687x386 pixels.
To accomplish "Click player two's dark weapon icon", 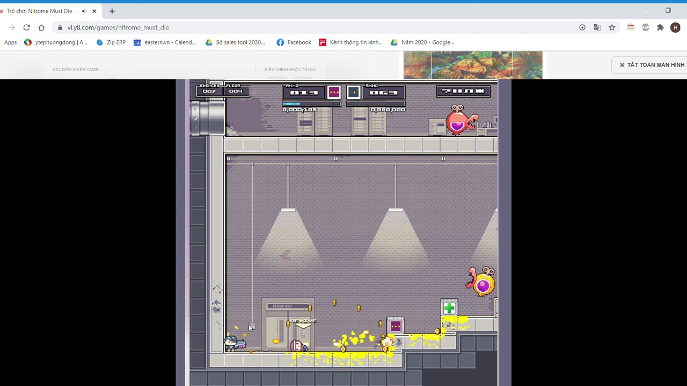I will pyautogui.click(x=353, y=92).
